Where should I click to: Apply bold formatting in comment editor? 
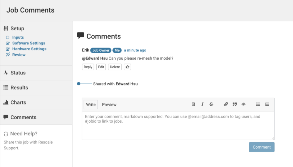(194, 104)
